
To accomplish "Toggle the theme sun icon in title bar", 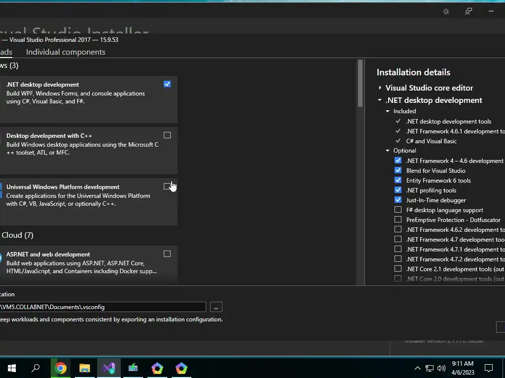I will [446, 12].
